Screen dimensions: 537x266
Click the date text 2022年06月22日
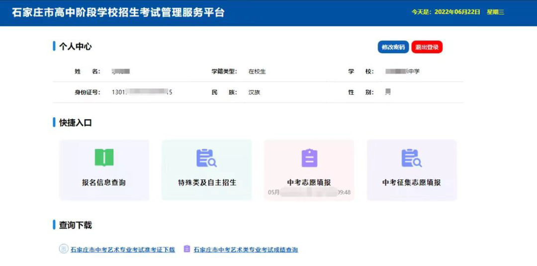457,12
